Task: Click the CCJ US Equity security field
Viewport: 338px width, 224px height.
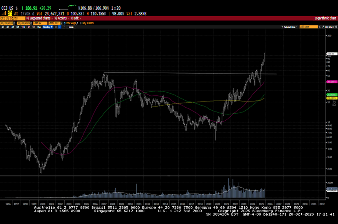Action: (x=12, y=18)
